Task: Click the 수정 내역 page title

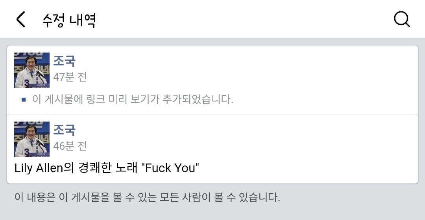Action: click(x=69, y=20)
